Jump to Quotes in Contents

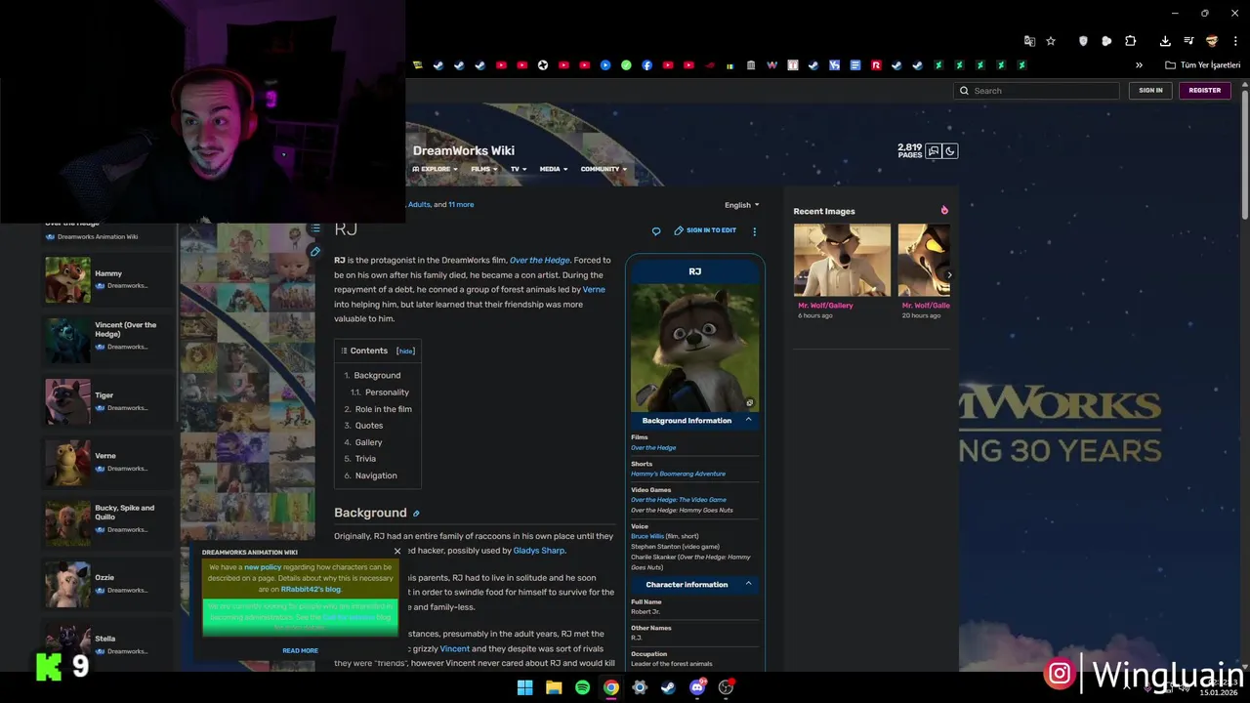pos(368,426)
